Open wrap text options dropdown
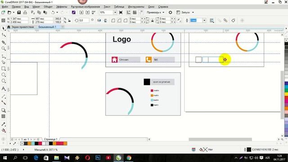The height and width of the screenshot is (162, 288). click(x=212, y=20)
